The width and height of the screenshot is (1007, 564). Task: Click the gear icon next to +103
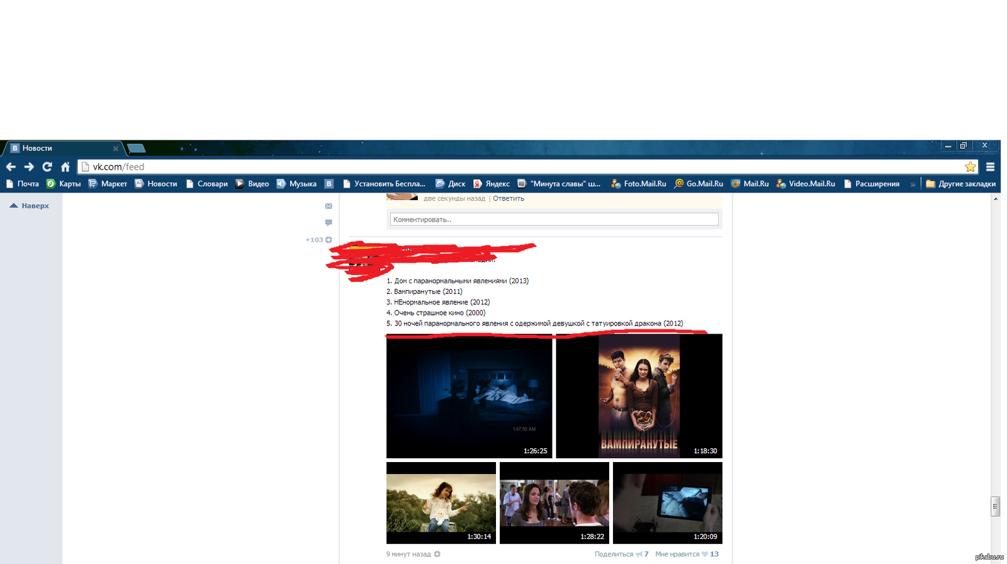[x=329, y=240]
